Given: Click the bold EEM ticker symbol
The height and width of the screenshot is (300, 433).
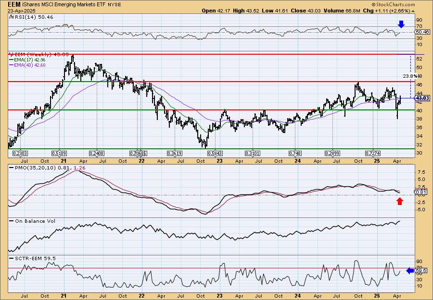Looking at the screenshot, I should tap(14, 4).
